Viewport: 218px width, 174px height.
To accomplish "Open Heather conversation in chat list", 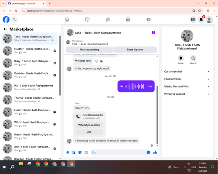I will pos(29,51).
